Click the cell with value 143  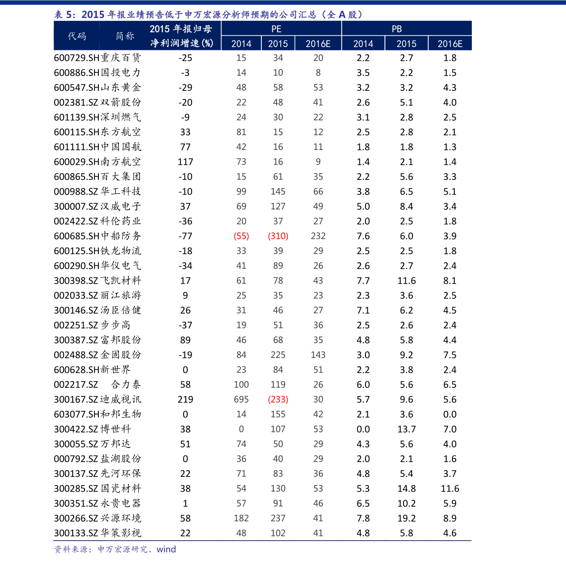coord(318,355)
